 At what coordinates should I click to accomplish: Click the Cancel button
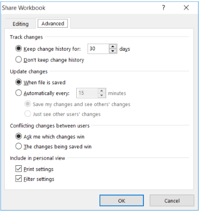[x=172, y=201]
